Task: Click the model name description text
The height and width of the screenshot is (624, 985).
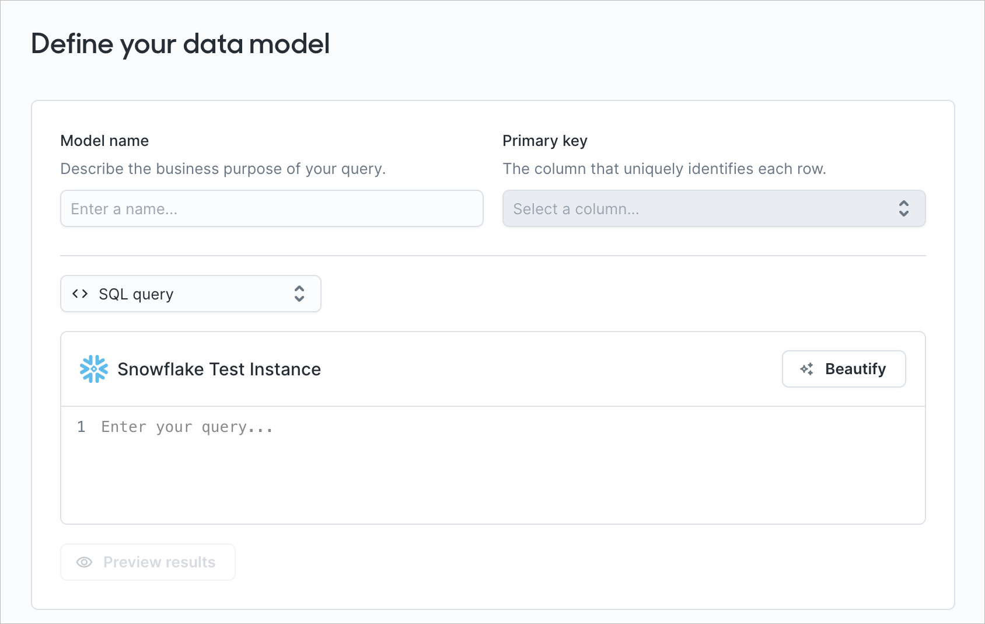Action: 223,169
